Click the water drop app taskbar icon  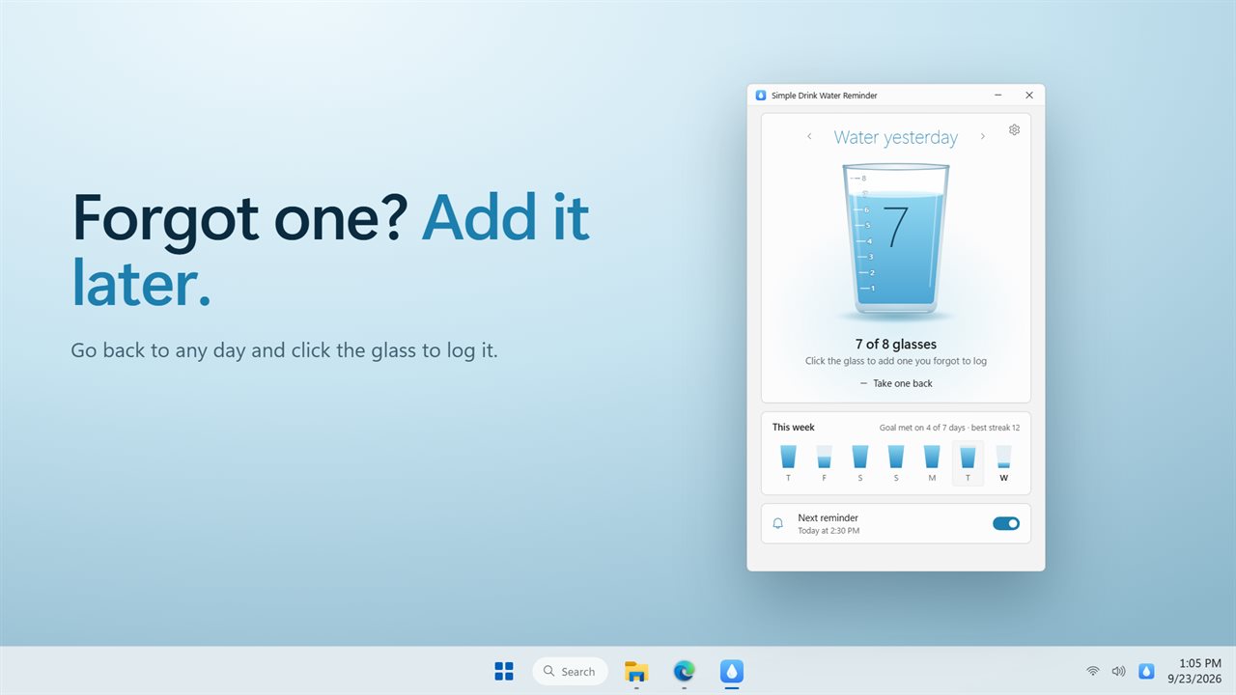tap(732, 671)
